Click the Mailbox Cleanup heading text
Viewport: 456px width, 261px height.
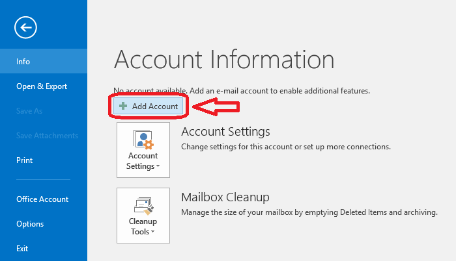point(225,197)
